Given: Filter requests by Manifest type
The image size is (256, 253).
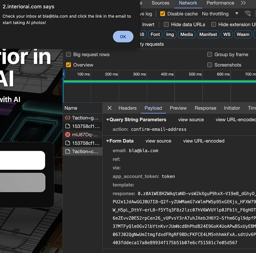Looking at the screenshot, I should (x=208, y=35).
